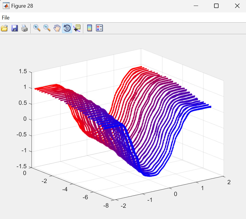Click the -8 axis tick label
Image resolution: width=246 pixels, height=219 pixels.
pyautogui.click(x=105, y=206)
